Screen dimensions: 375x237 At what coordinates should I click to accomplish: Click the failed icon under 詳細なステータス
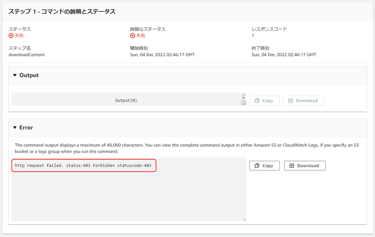pyautogui.click(x=133, y=36)
